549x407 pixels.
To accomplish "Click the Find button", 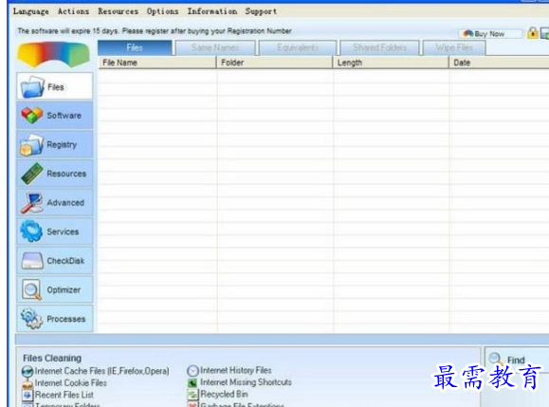I will pyautogui.click(x=517, y=360).
